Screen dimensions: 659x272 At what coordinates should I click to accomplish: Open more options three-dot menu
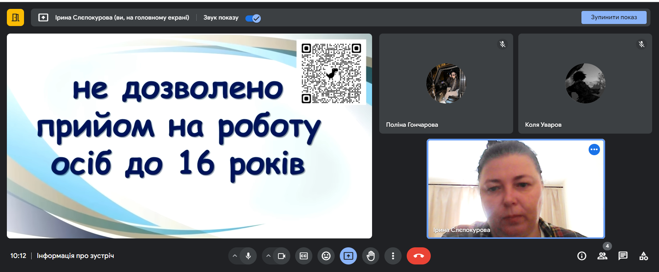(393, 256)
